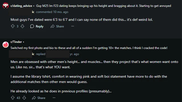Share the r/Tinder reply
This screenshot has width=182, height=102.
tap(39, 98)
